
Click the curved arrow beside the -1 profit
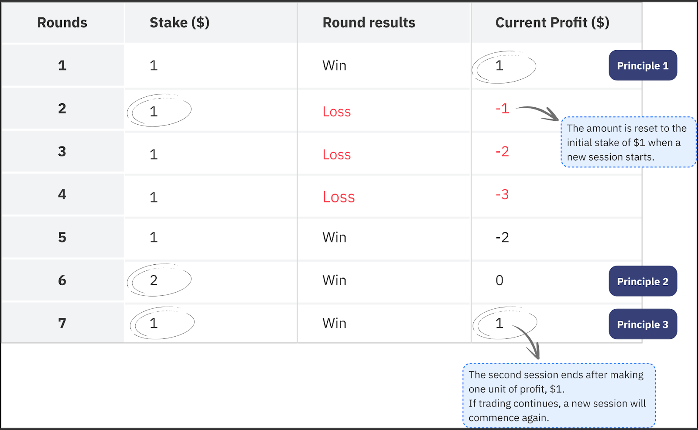click(x=538, y=113)
